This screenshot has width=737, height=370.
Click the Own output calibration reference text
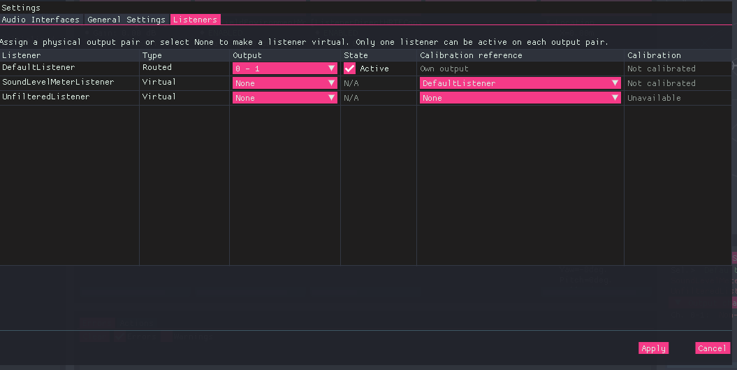(444, 69)
